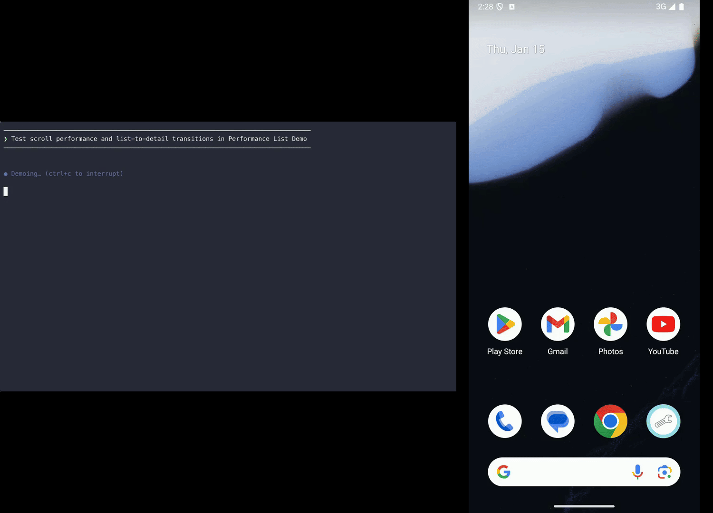Start voice search with the microphone icon

(x=637, y=472)
